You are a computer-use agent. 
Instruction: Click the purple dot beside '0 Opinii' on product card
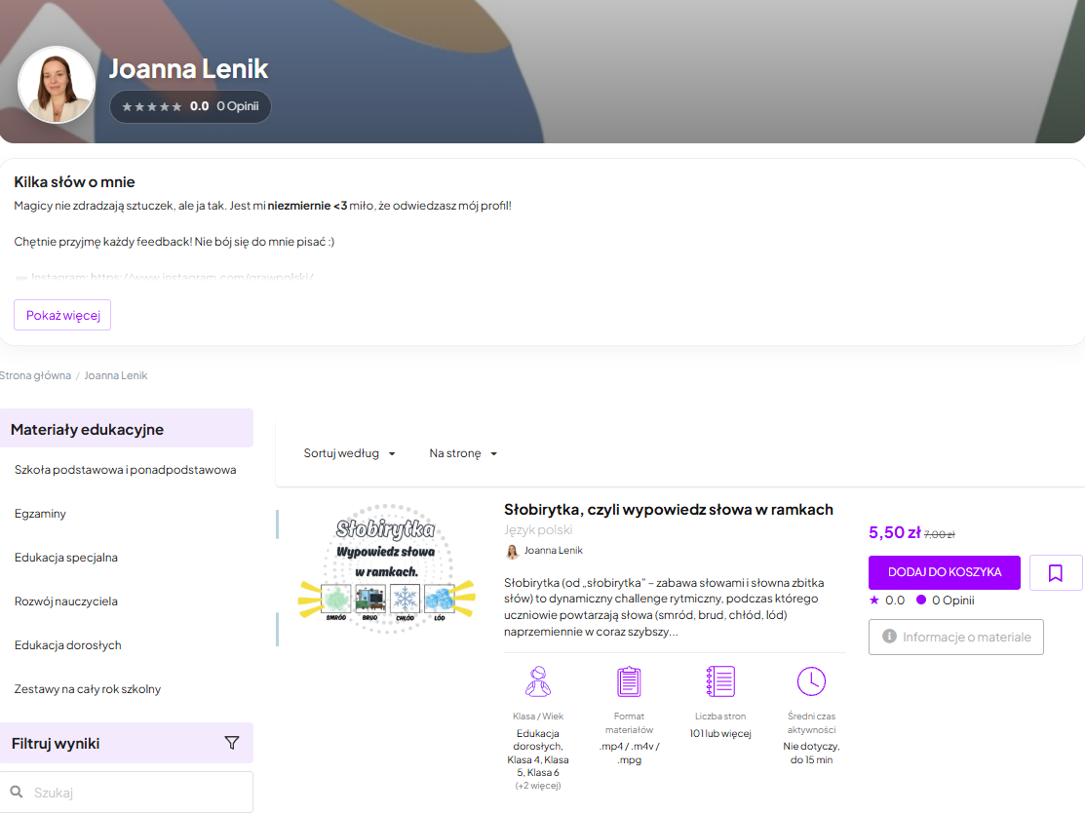click(x=921, y=600)
